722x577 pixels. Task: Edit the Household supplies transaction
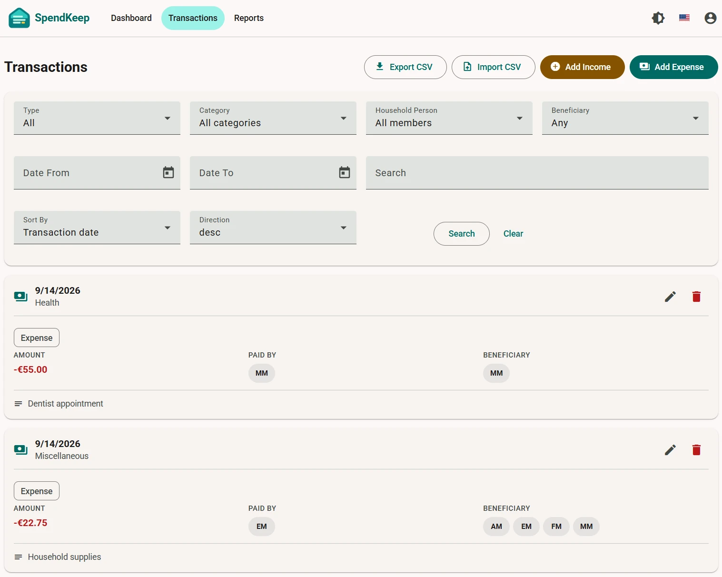pos(670,450)
